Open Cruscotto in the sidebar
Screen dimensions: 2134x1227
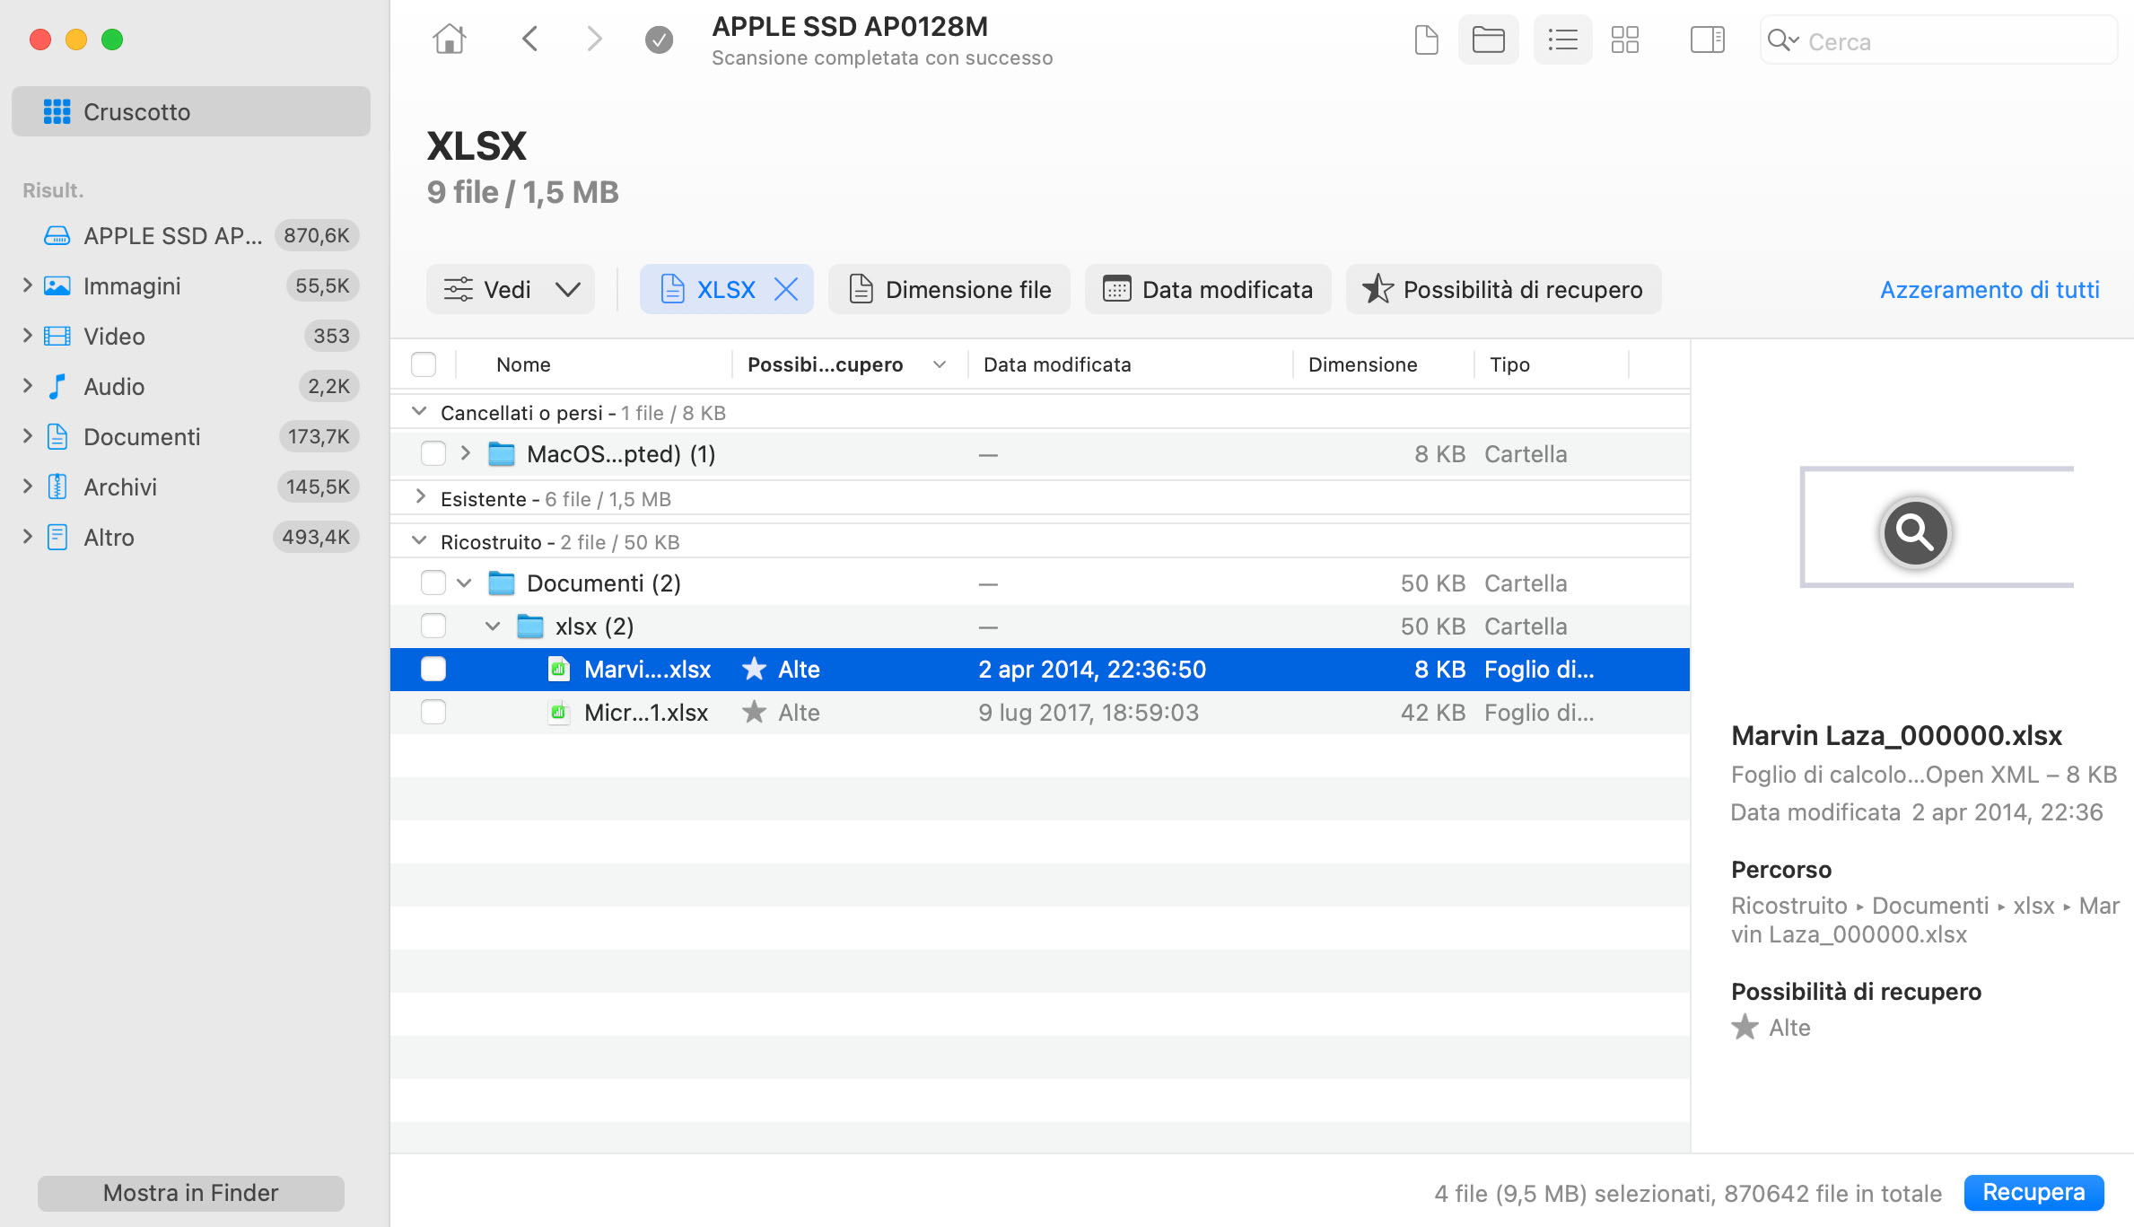point(191,111)
